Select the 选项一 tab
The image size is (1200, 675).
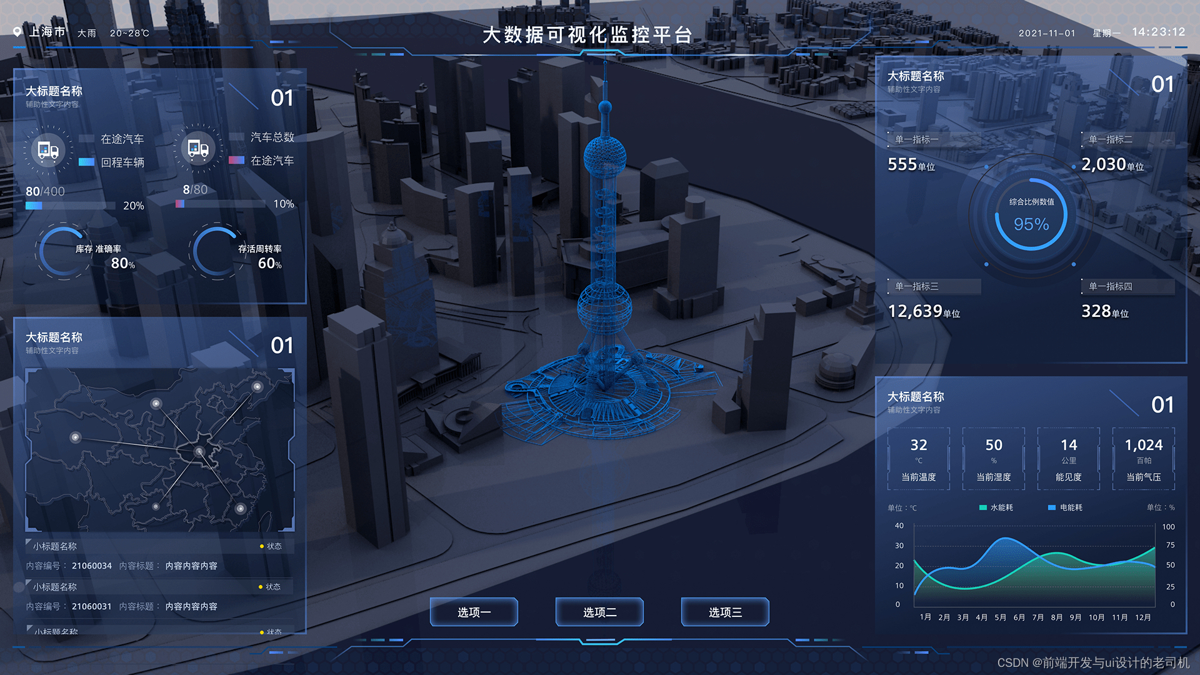click(x=474, y=612)
